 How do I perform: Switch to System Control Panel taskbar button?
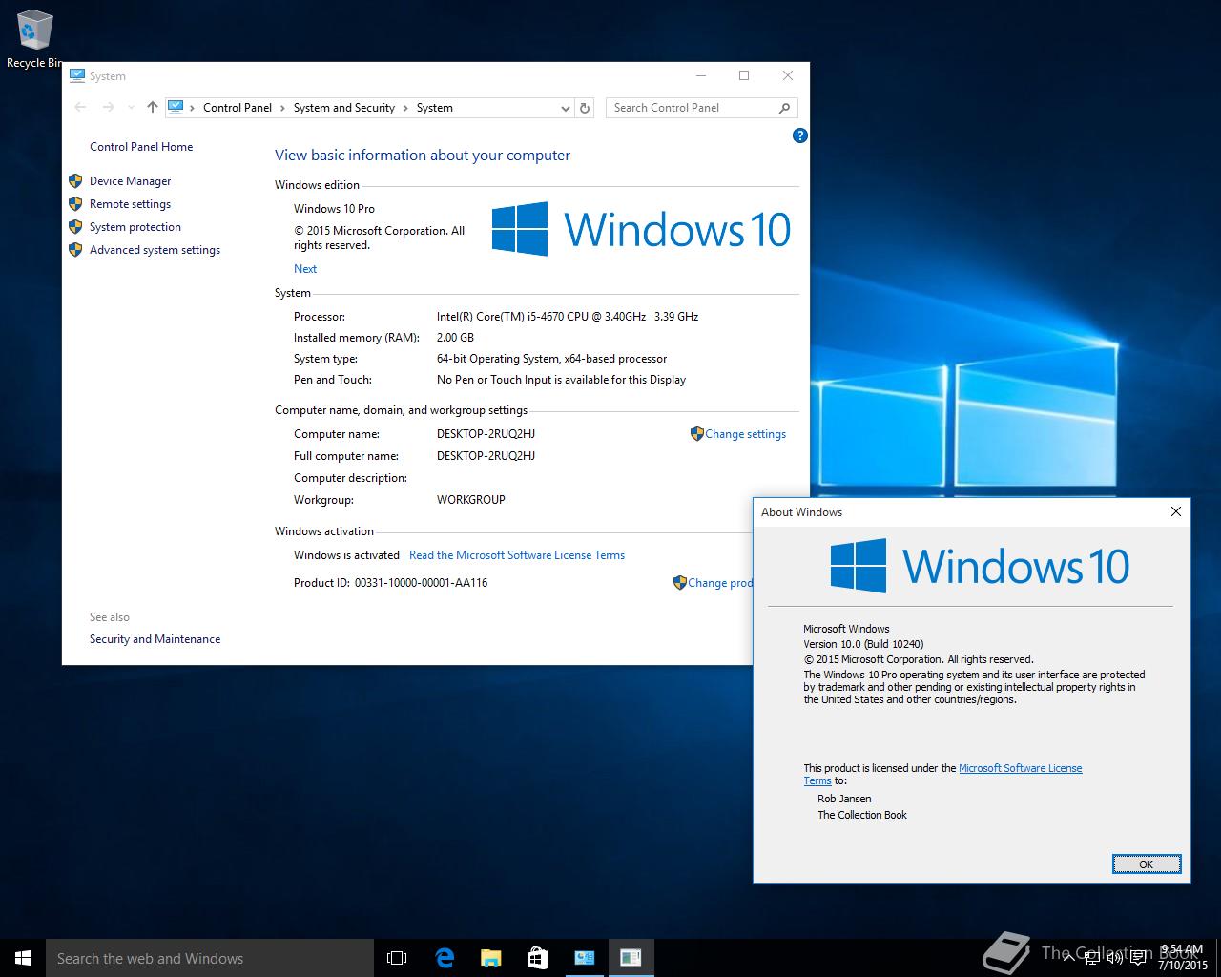point(585,958)
